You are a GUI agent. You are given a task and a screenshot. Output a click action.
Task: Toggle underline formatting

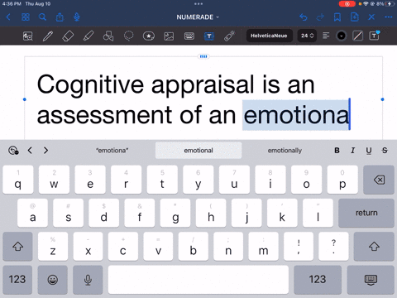[369, 151]
